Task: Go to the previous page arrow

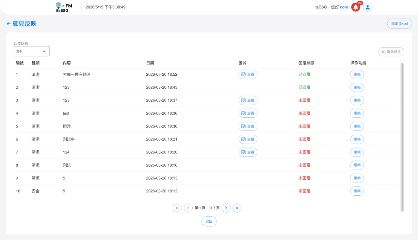Action: click(188, 208)
